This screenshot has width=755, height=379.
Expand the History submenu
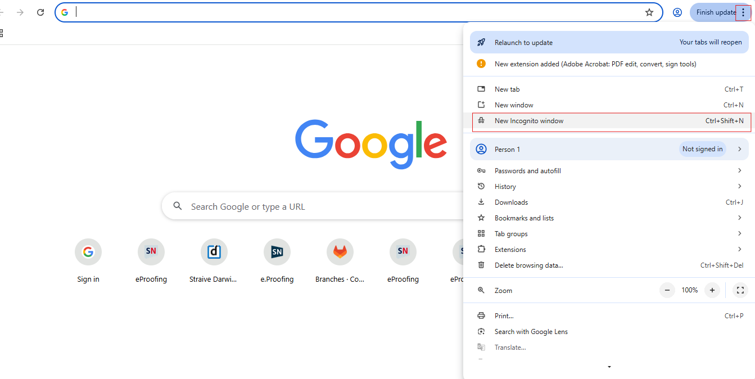coord(609,187)
